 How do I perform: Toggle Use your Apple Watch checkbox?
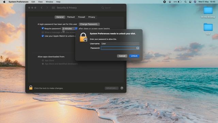(x=43, y=36)
